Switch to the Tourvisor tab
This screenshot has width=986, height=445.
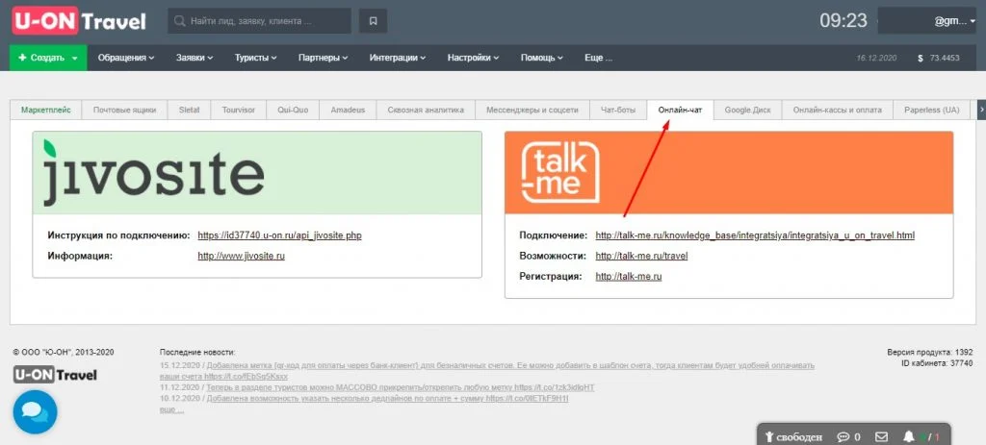(x=239, y=110)
